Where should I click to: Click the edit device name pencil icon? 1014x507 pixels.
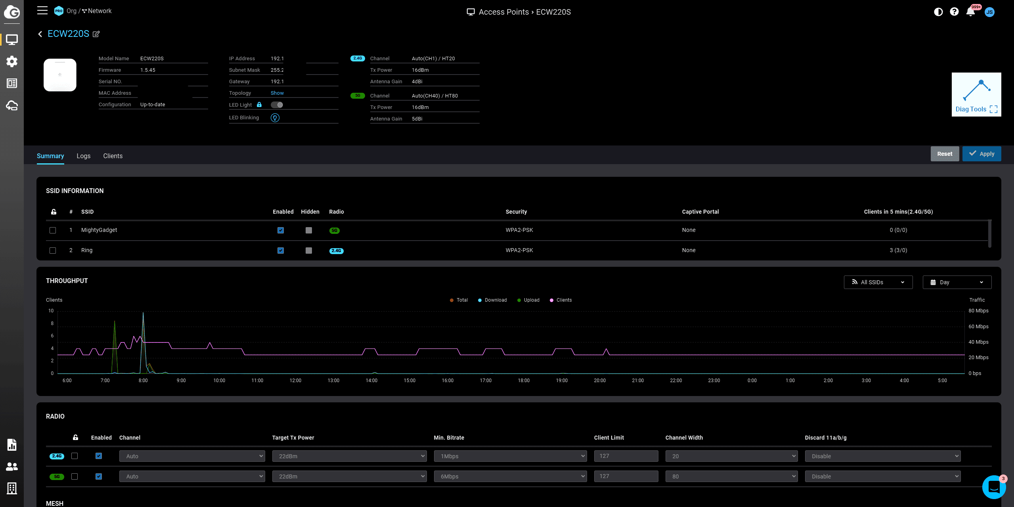(96, 34)
